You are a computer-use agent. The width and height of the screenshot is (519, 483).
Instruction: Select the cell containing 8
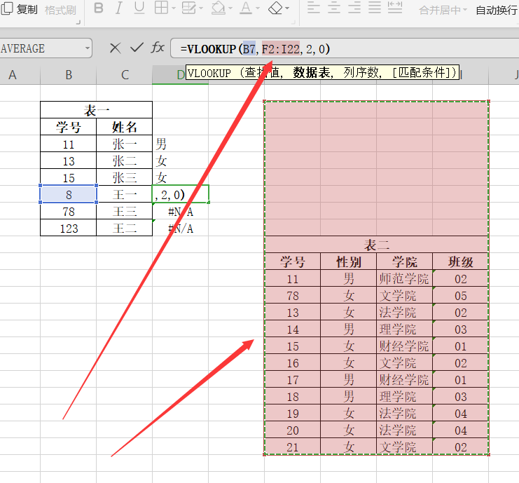(68, 194)
